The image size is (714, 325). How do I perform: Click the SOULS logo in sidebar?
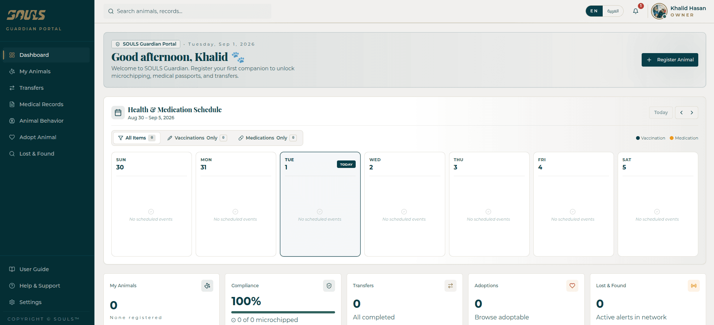pyautogui.click(x=26, y=15)
